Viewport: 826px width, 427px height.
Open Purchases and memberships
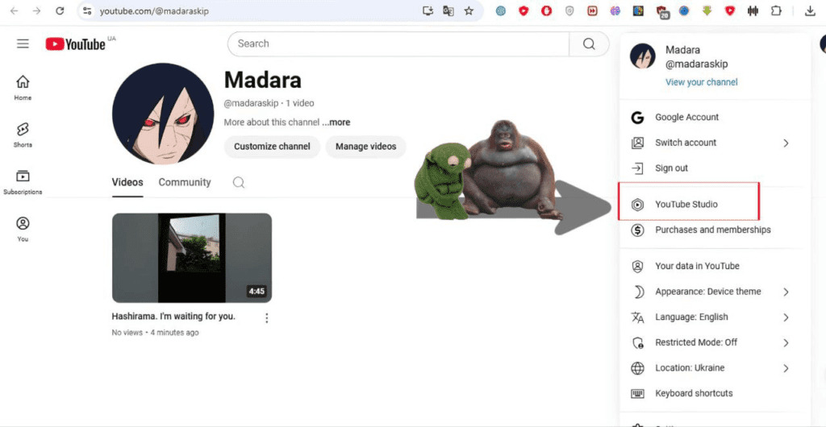(715, 230)
